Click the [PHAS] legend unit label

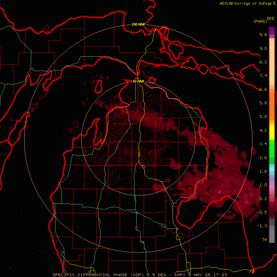pyautogui.click(x=260, y=21)
